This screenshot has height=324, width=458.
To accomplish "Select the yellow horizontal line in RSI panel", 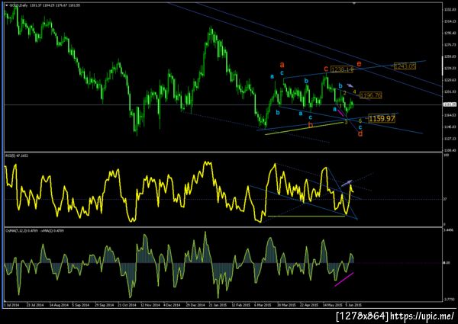I will click(x=306, y=216).
